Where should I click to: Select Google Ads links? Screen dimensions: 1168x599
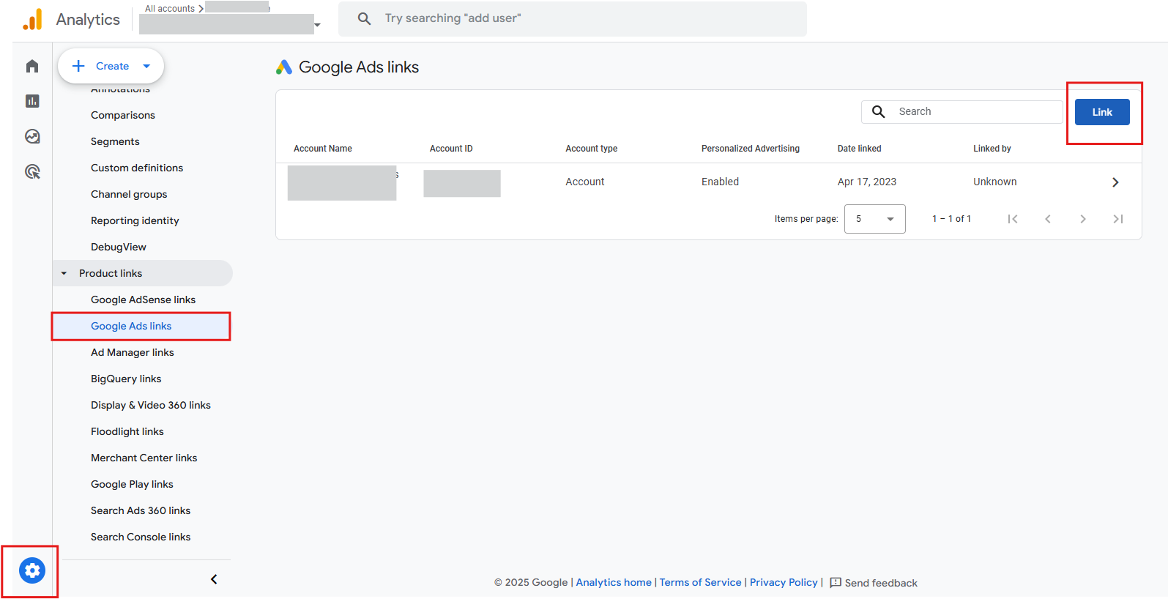coord(131,326)
